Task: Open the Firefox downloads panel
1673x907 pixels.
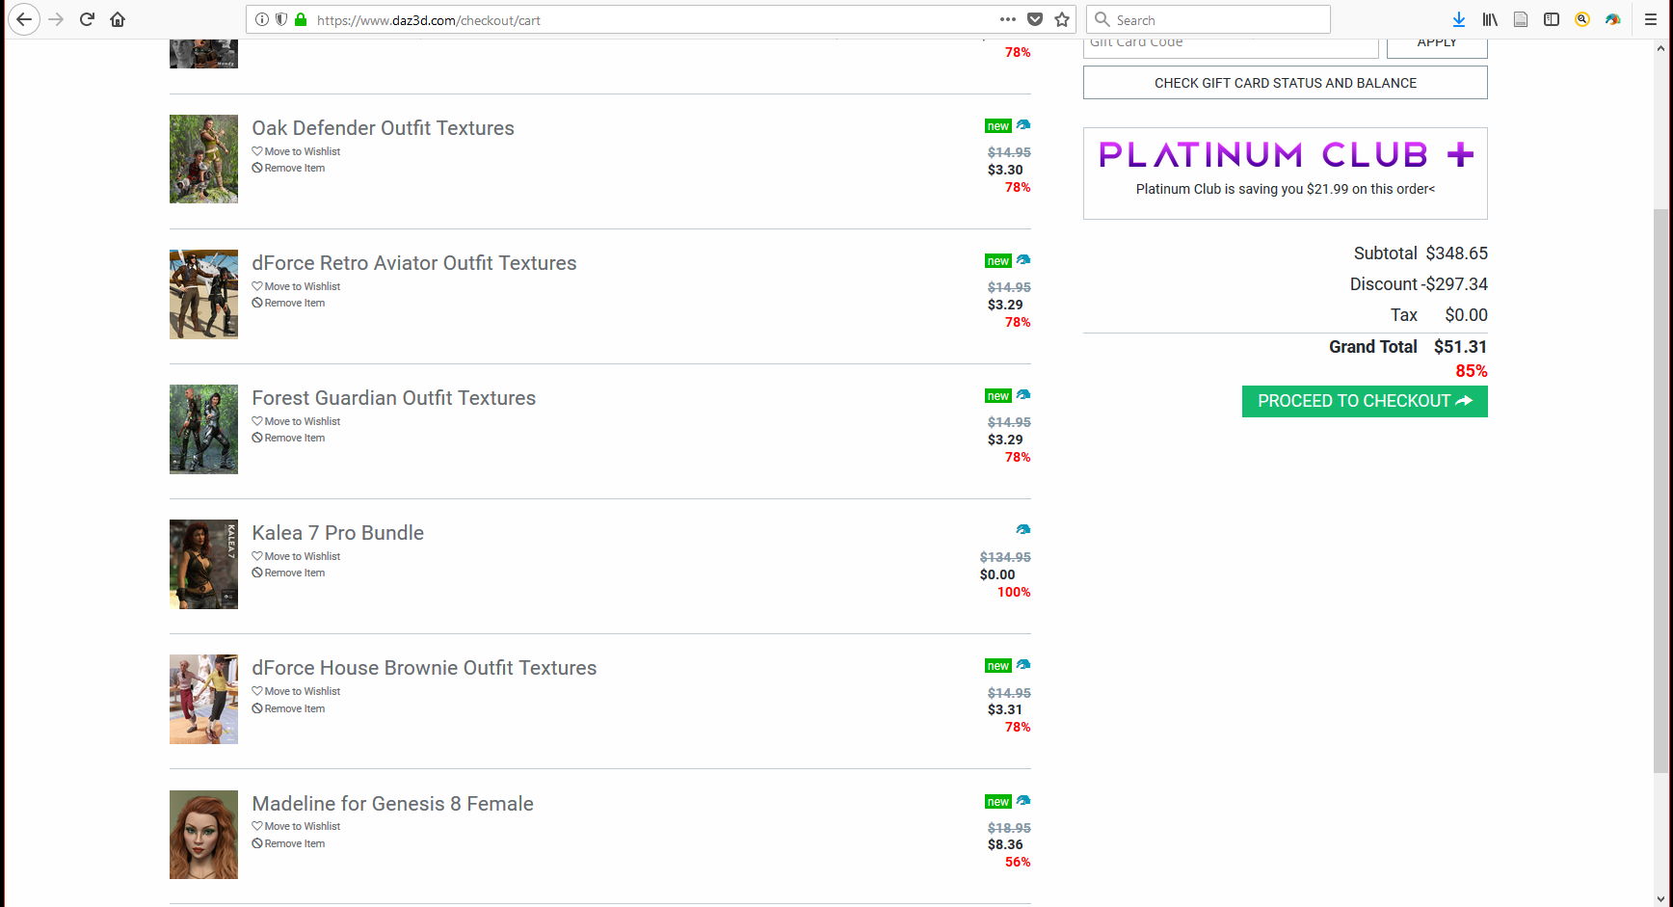Action: (1459, 19)
